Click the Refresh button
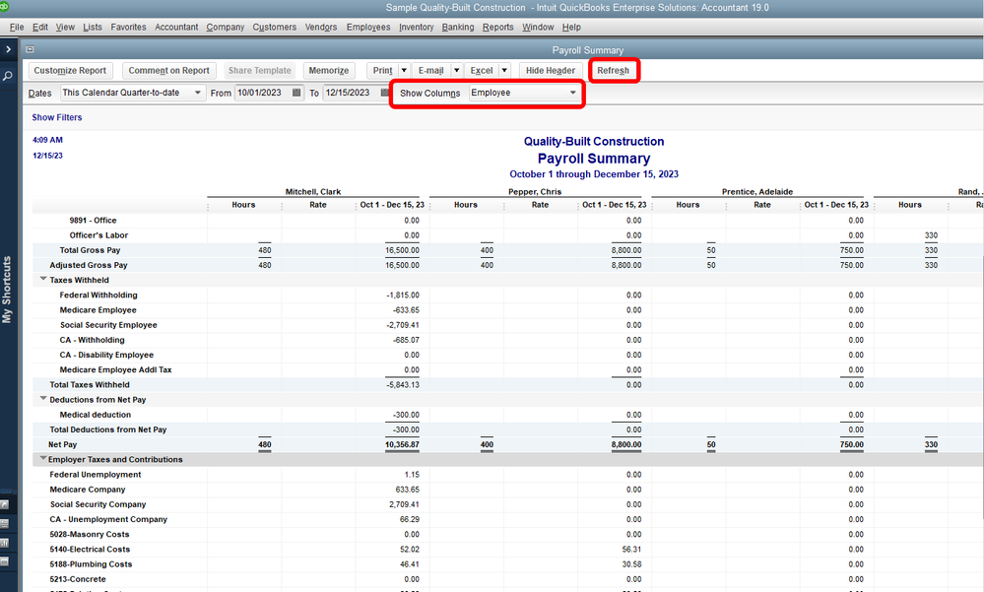 [613, 70]
